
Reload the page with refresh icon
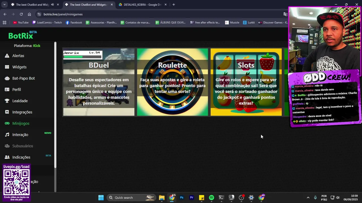tap(21, 14)
